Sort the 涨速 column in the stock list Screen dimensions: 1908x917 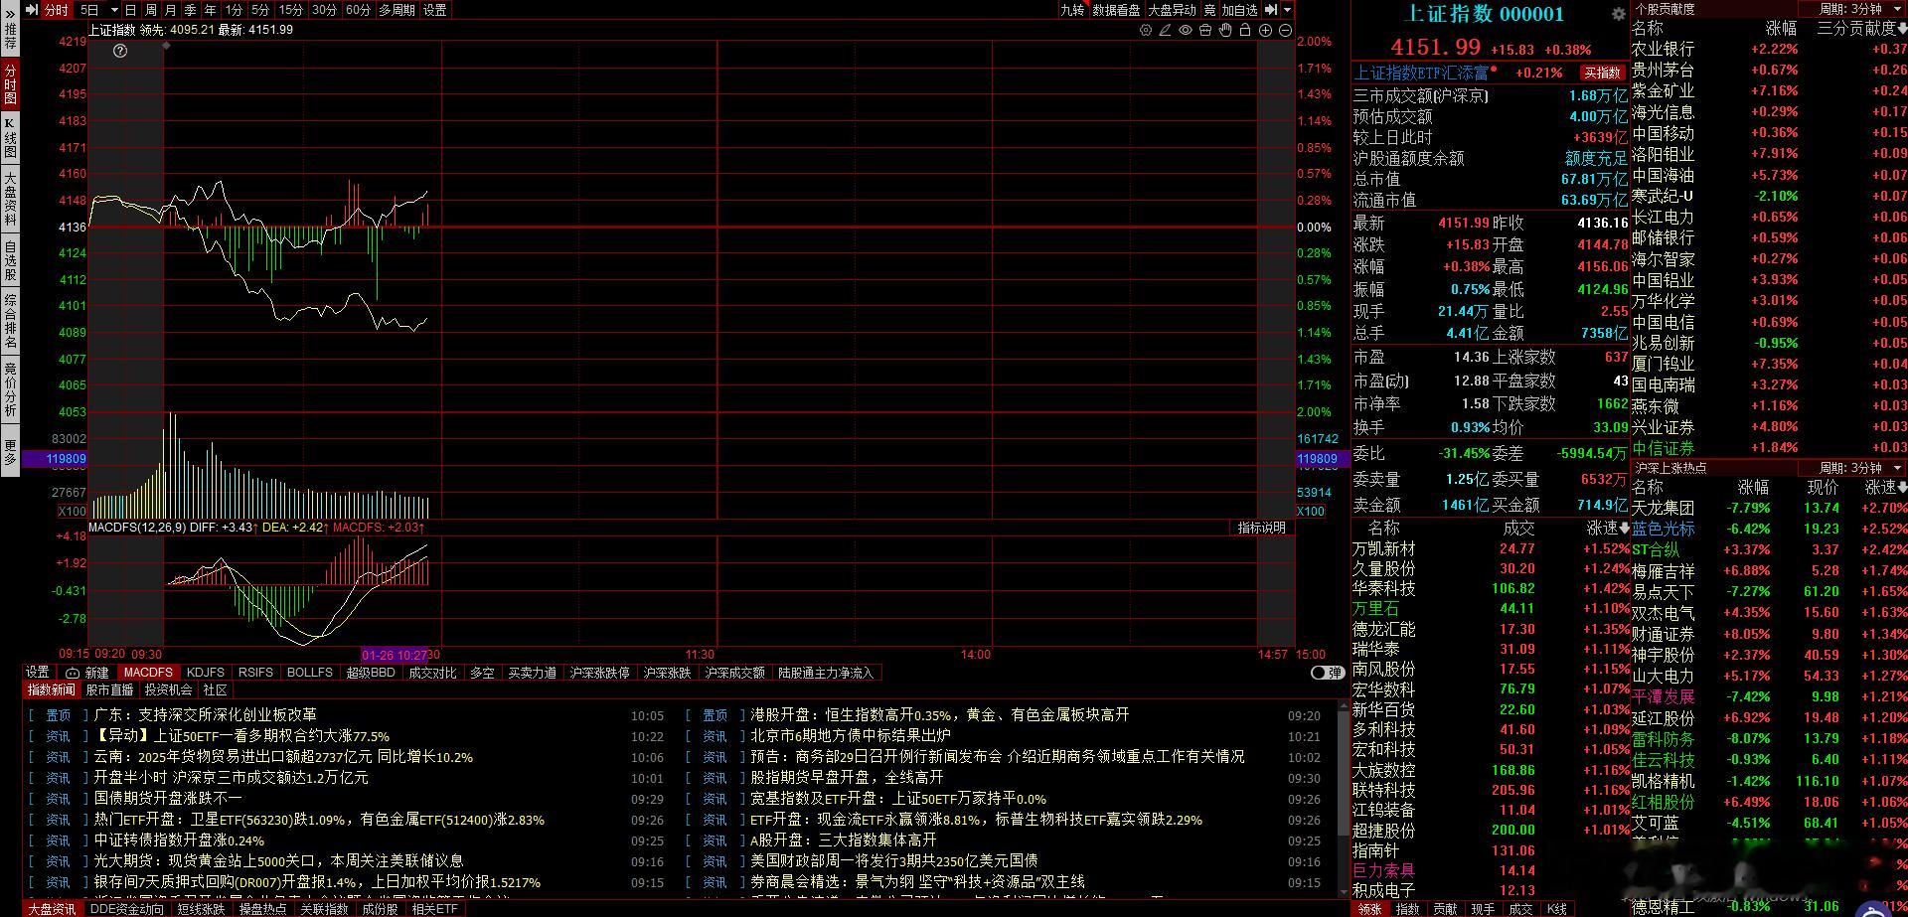pyautogui.click(x=1608, y=528)
